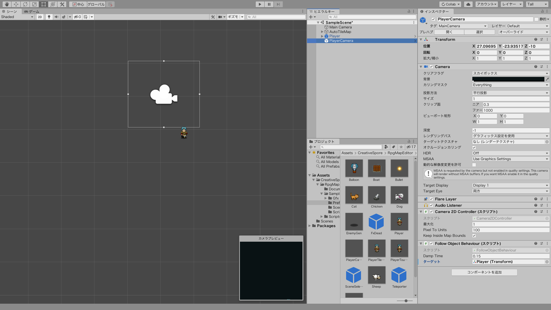Click the Rect Transform tool icon
The height and width of the screenshot is (310, 551).
click(43, 4)
